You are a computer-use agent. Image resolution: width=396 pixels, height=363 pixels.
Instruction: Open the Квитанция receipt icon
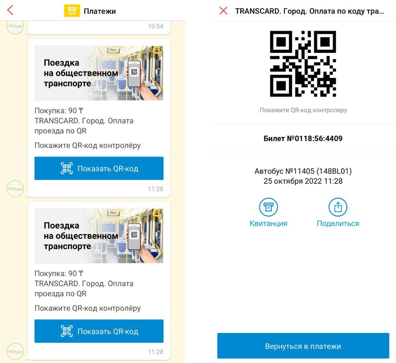[x=268, y=207]
